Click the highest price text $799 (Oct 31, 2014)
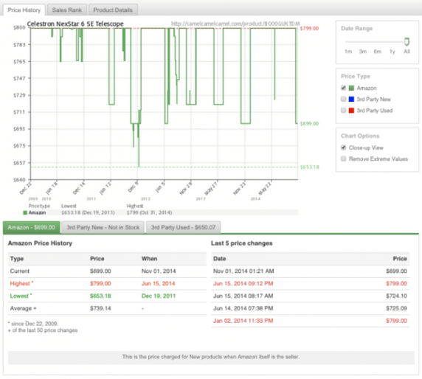422x379 pixels. (x=149, y=213)
